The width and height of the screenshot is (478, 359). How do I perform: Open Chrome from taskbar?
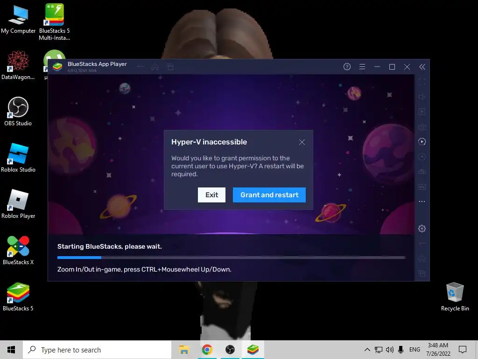tap(207, 350)
